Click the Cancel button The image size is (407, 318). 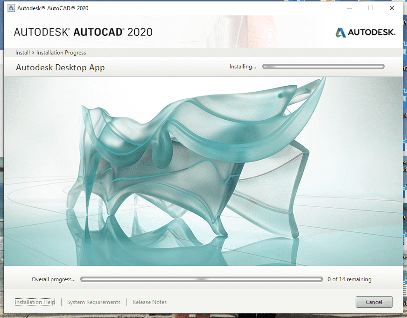[374, 302]
